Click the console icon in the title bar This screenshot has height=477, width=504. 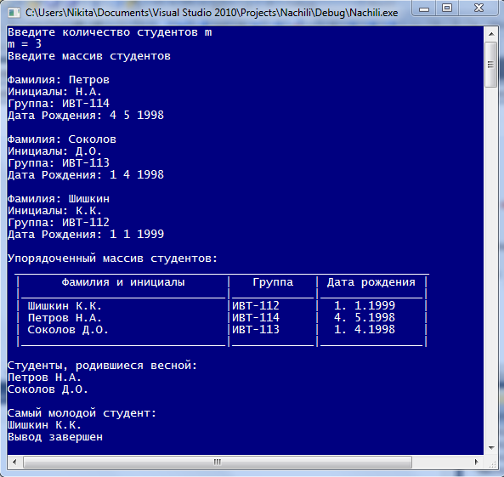pos(14,13)
